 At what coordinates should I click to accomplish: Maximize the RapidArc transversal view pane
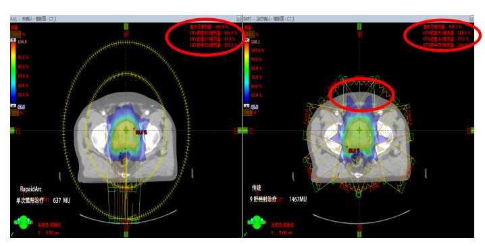pos(238,19)
